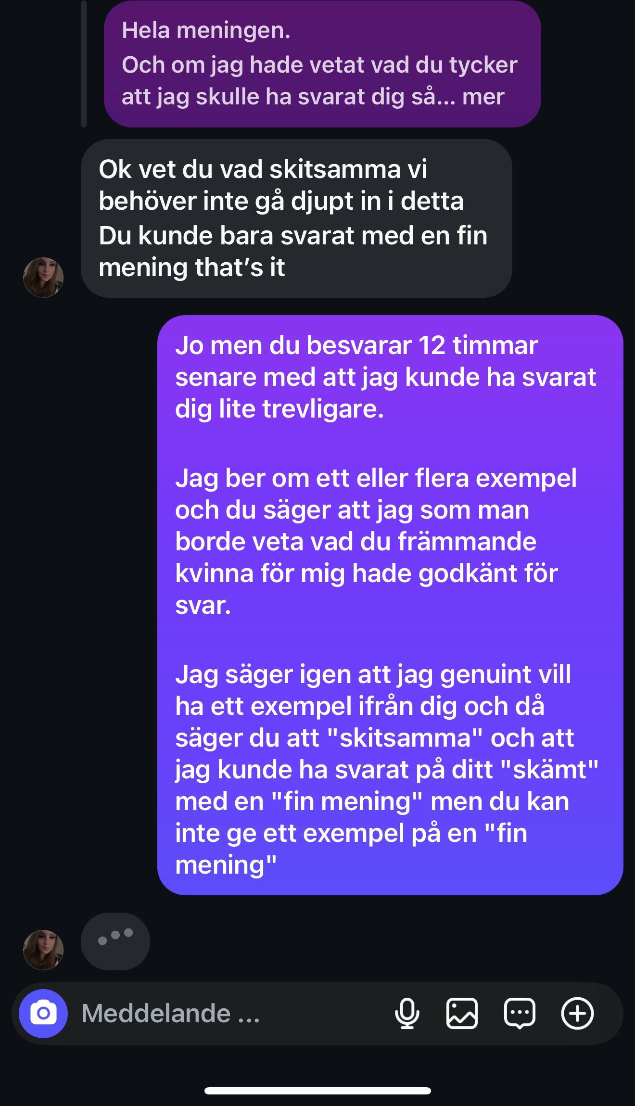Tap the line 'Du kunde bara svarat med en fin'
The height and width of the screenshot is (1106, 635).
click(x=293, y=236)
